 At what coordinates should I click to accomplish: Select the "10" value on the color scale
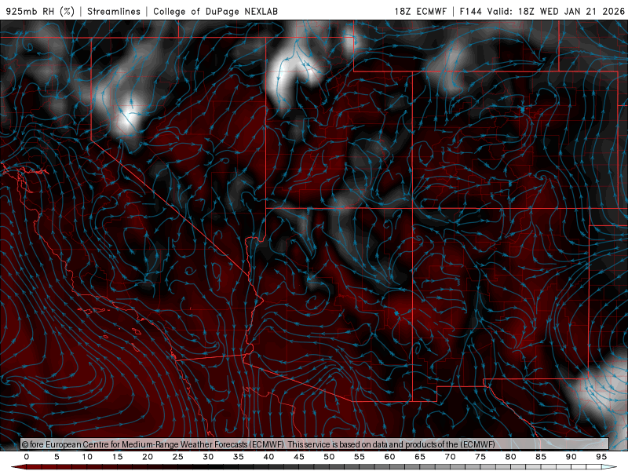click(87, 457)
